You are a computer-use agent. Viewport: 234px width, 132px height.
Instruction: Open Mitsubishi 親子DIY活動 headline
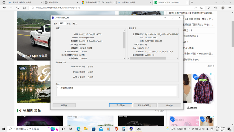coord(199,54)
